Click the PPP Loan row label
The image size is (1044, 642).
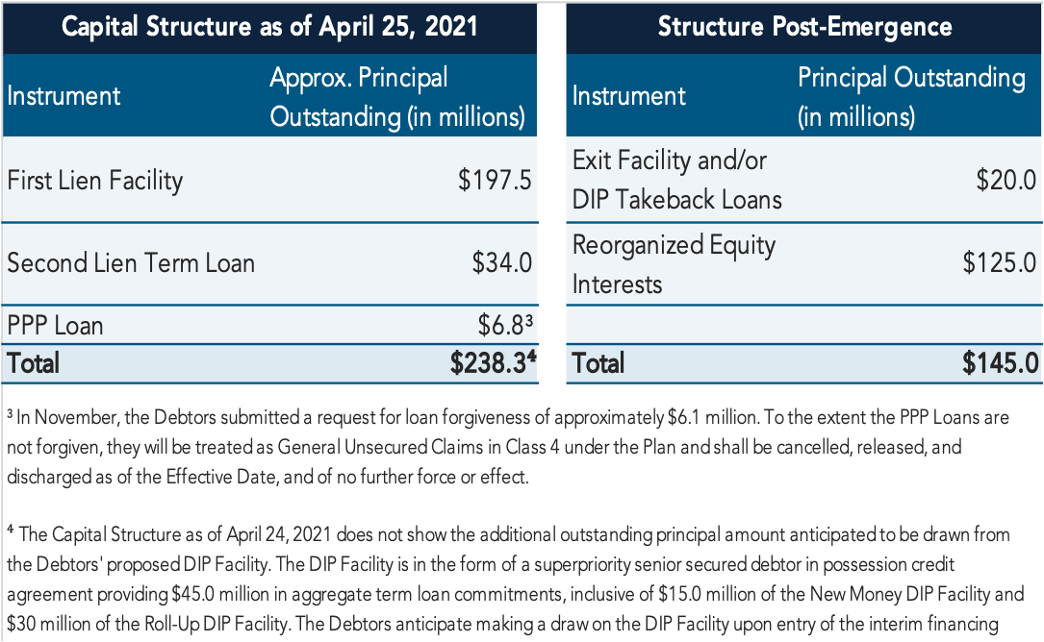pos(55,326)
